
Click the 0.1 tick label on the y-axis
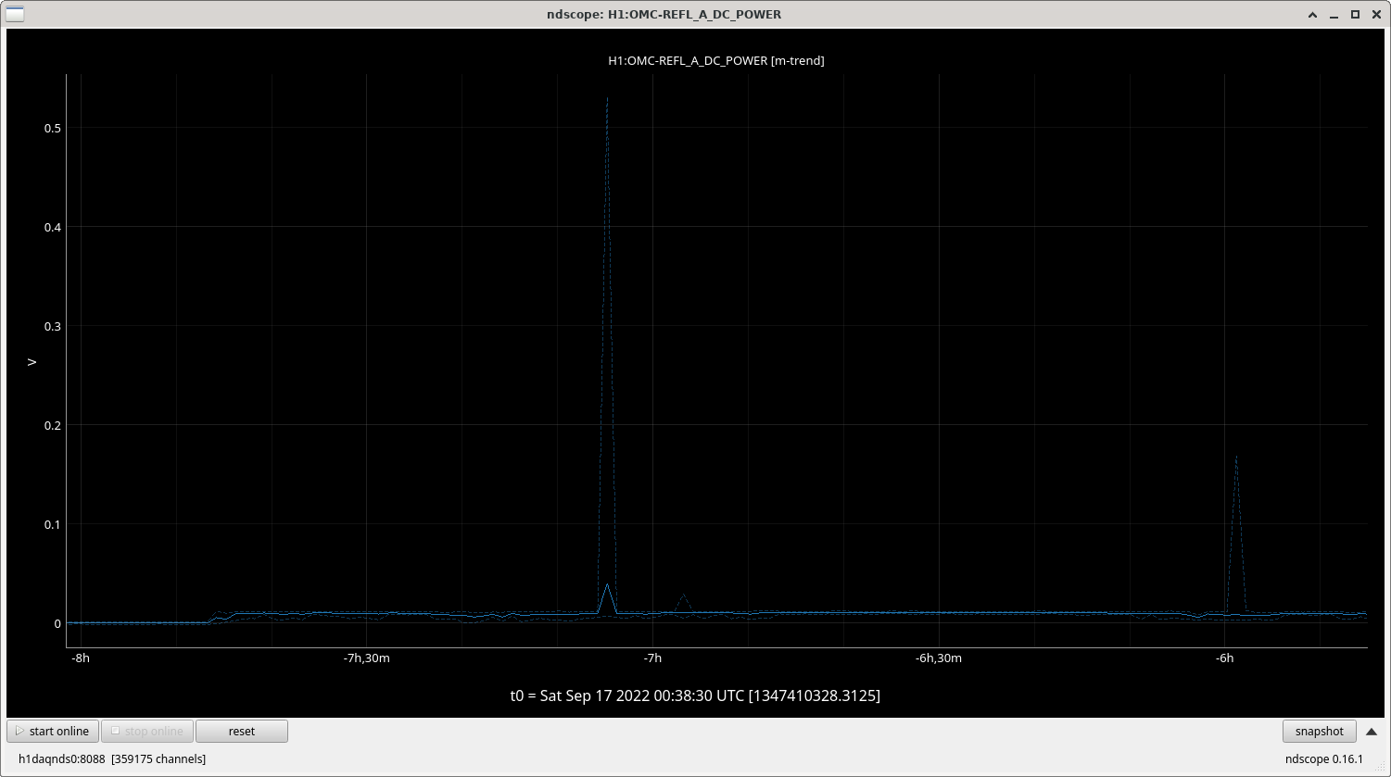(53, 524)
